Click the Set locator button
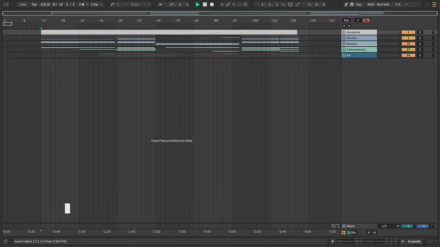440x247 pixels. pyautogui.click(x=346, y=21)
